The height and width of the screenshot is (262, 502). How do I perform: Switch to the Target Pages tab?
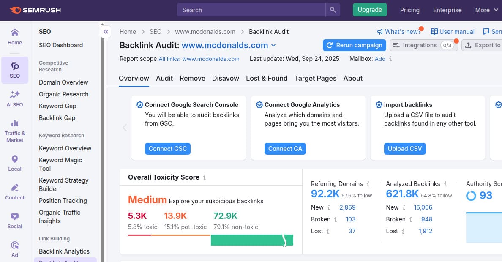[315, 78]
